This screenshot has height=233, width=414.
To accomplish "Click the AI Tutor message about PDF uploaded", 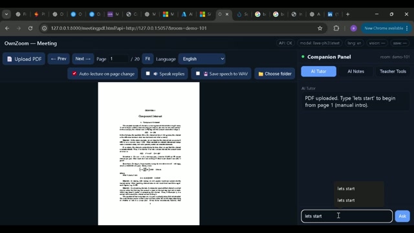I will point(355,102).
